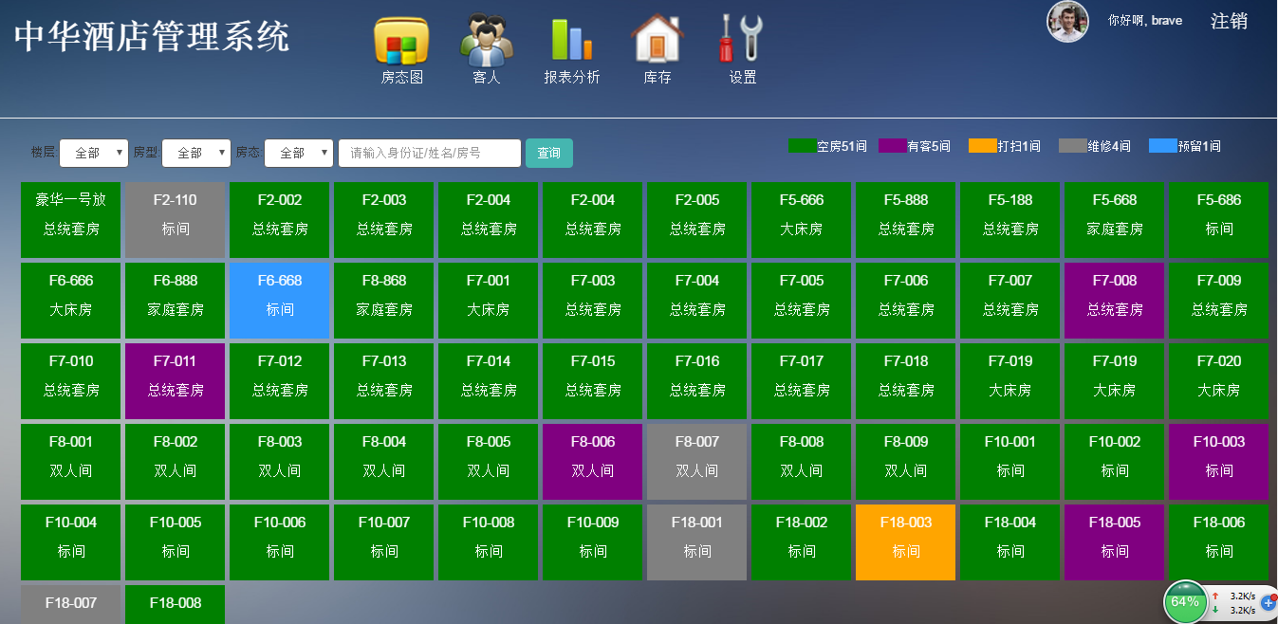Click the 查询 search button
The height and width of the screenshot is (624, 1278).
pos(548,152)
